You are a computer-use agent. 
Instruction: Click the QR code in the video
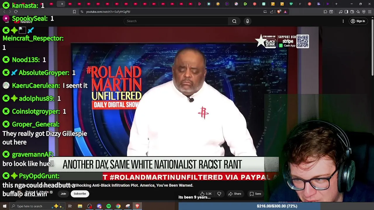coord(303,41)
